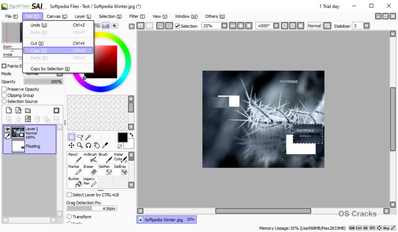Clear the layer with eraser icon
This screenshot has width=398, height=232.
pos(28,119)
